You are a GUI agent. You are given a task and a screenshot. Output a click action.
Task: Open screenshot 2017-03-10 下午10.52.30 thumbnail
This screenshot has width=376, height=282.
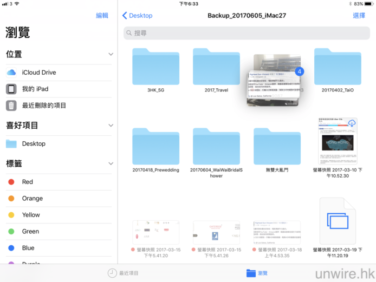coord(338,141)
